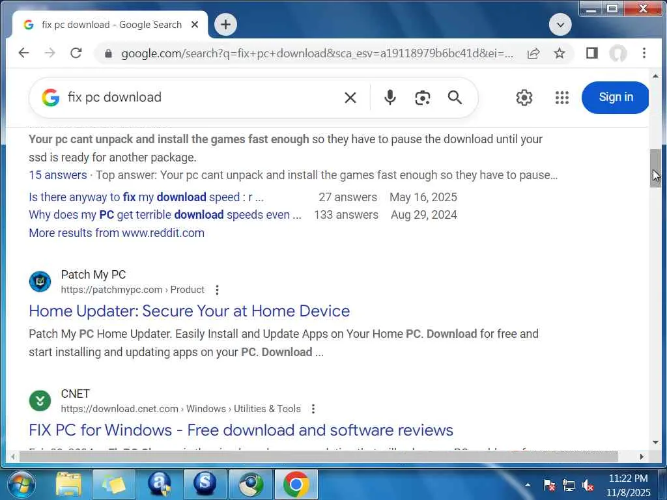
Task: Open the Google apps grid icon
Action: 562,98
